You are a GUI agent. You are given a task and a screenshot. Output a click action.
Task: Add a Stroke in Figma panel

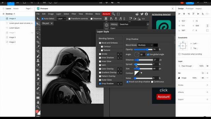(x=207, y=85)
